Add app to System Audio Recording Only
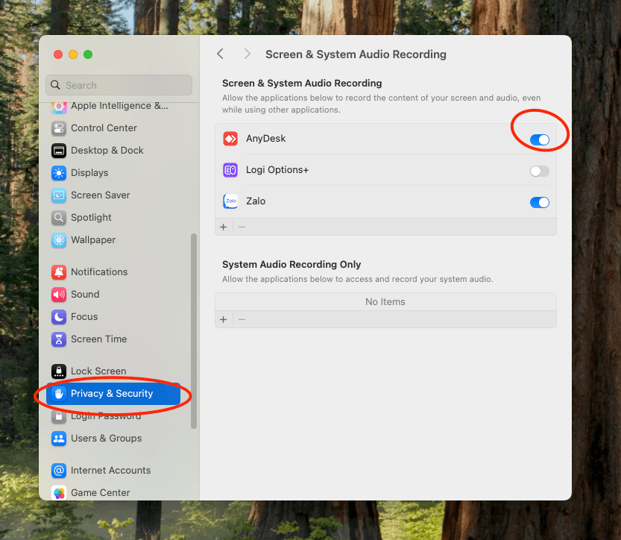The image size is (621, 540). 224,319
